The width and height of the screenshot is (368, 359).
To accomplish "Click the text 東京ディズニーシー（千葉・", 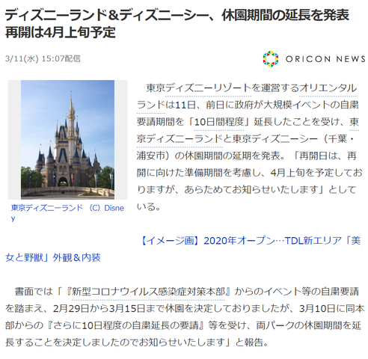I will coord(293,139).
